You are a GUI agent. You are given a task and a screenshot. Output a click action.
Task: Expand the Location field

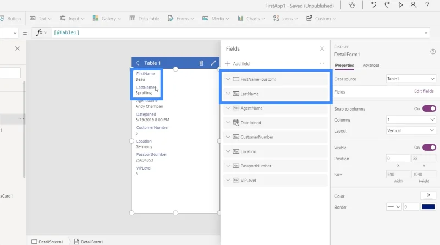click(x=228, y=151)
